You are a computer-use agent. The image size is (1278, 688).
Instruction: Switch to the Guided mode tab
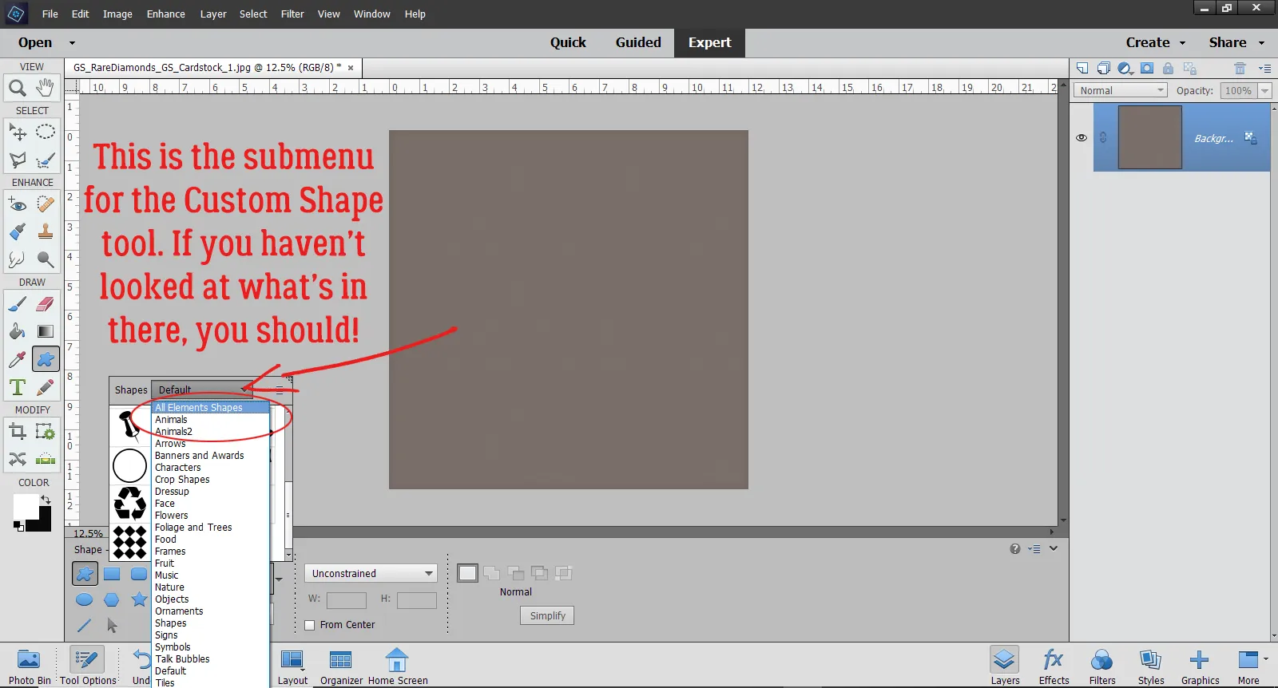pyautogui.click(x=637, y=43)
